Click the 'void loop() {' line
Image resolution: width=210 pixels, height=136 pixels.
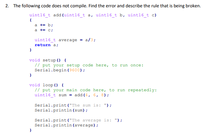click(x=47, y=85)
